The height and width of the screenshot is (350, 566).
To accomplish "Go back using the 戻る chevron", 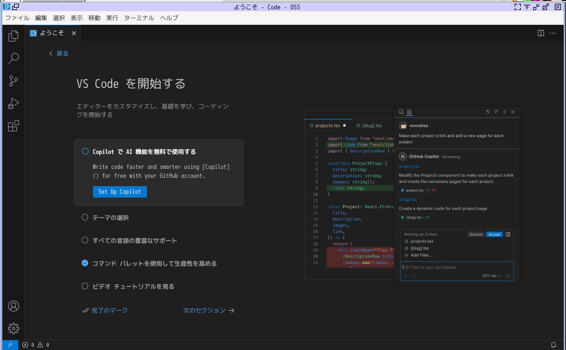I will (51, 54).
